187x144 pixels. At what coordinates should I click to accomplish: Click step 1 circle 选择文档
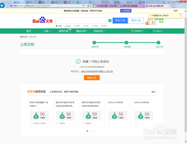coord(94,43)
